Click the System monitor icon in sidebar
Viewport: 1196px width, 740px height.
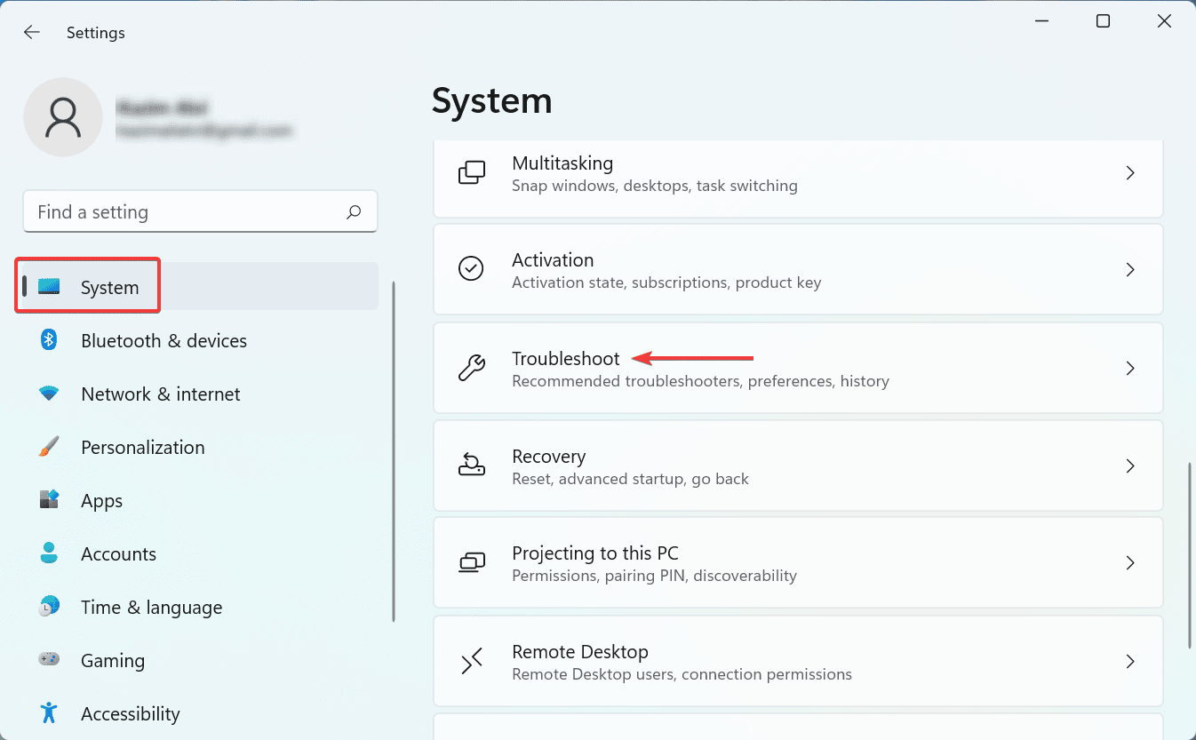pos(49,287)
